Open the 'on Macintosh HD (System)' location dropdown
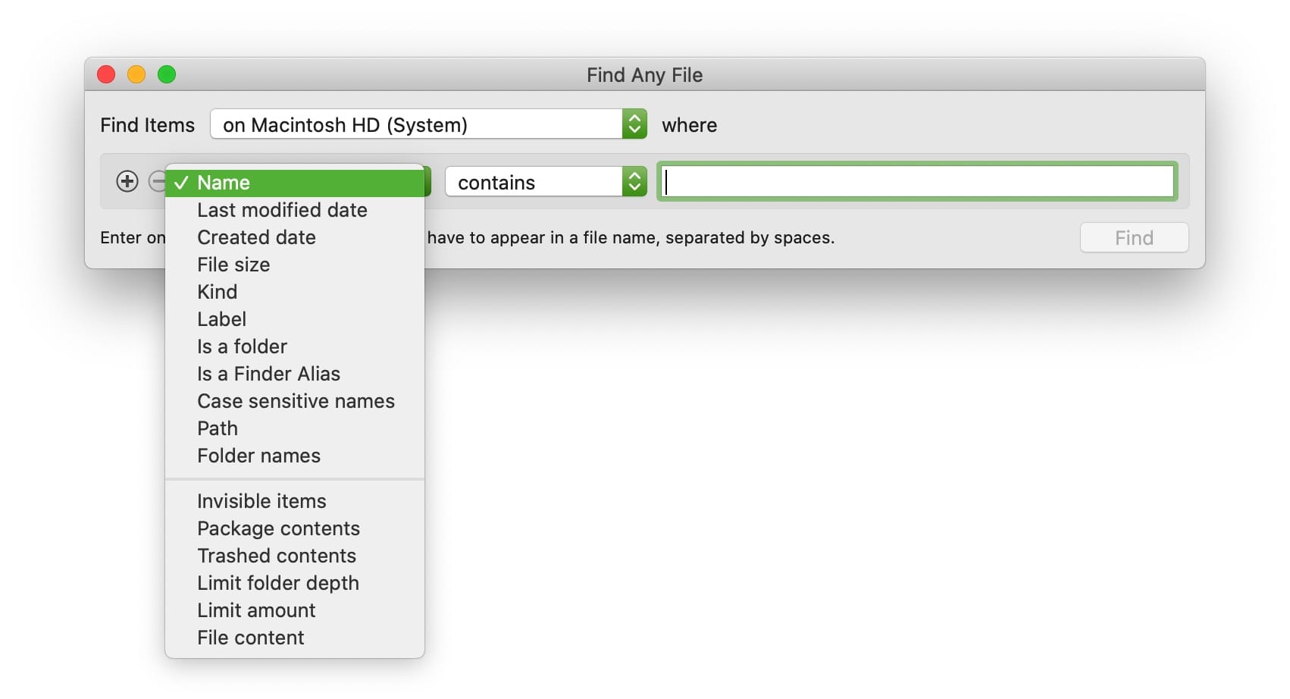 (x=428, y=124)
